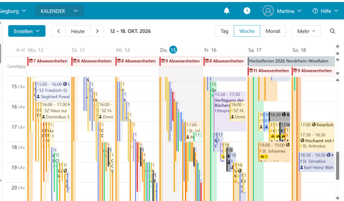
Task: Go to next week arrow
Action: point(97,31)
